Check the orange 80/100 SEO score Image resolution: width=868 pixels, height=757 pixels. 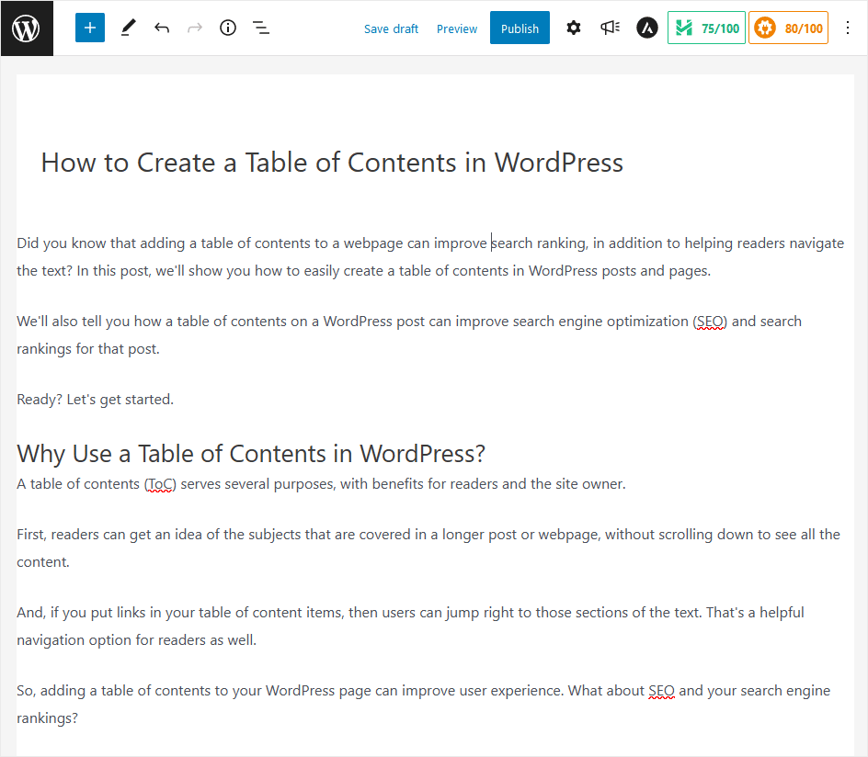coord(788,28)
